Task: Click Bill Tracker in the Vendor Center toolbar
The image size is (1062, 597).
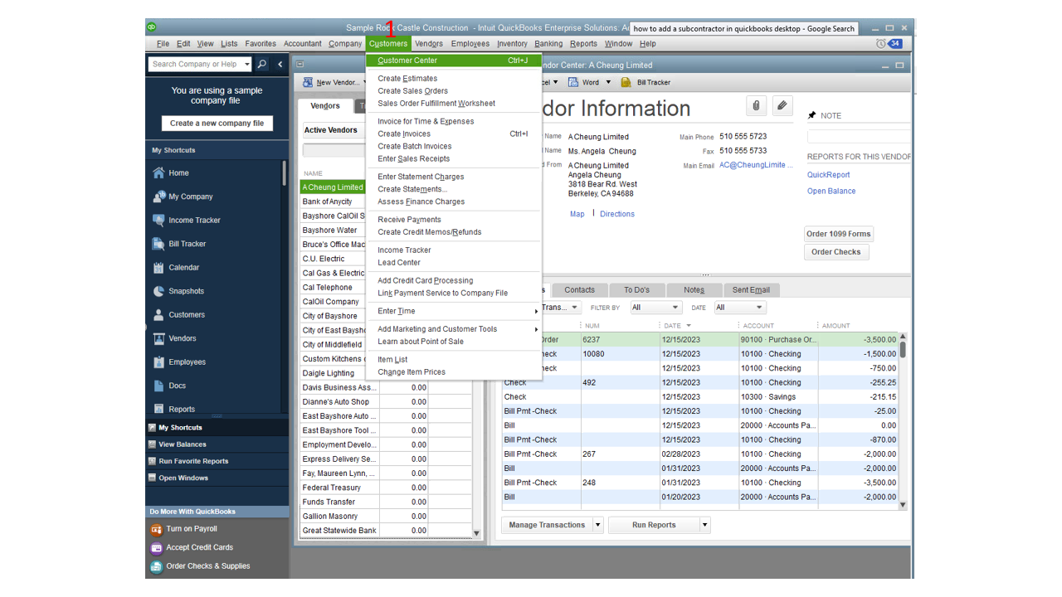Action: pyautogui.click(x=645, y=82)
